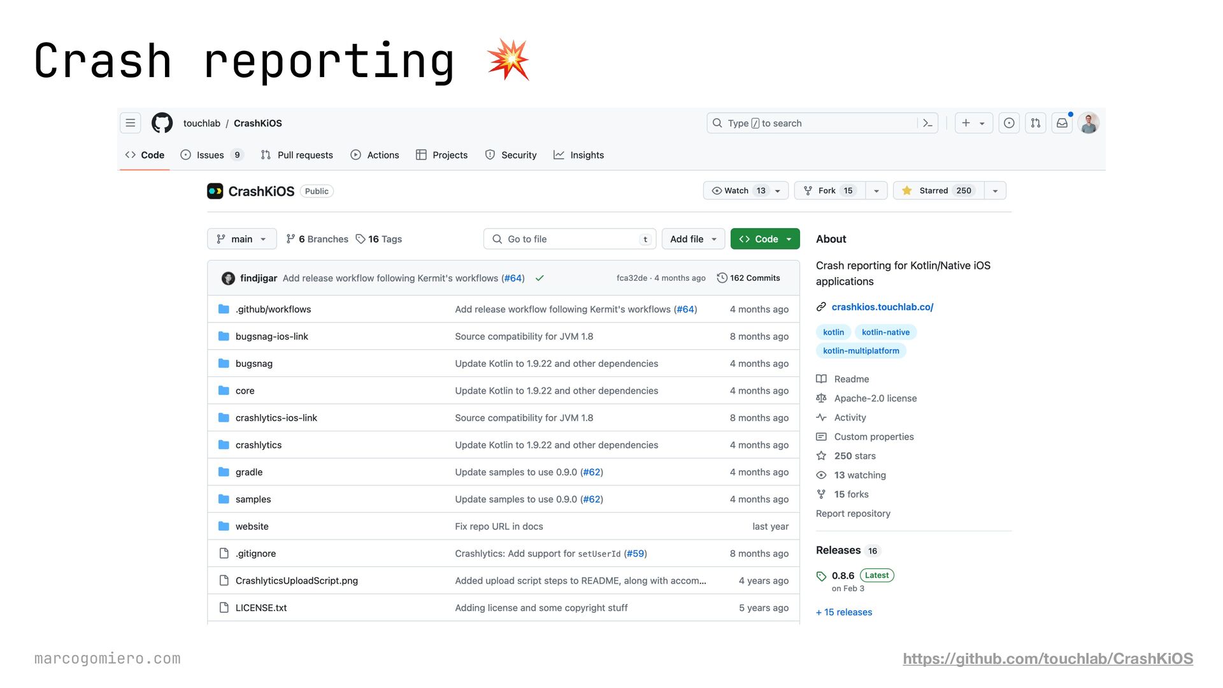This screenshot has height=688, width=1223.
Task: Open the touchlab owner breadcrumb
Action: (202, 123)
